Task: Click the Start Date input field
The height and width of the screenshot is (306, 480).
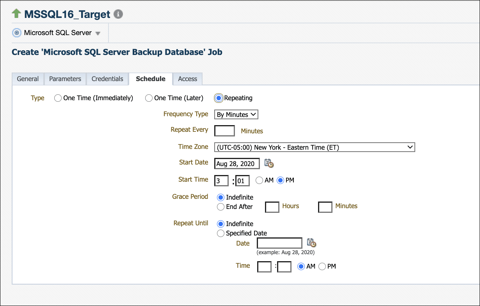Action: (x=237, y=163)
